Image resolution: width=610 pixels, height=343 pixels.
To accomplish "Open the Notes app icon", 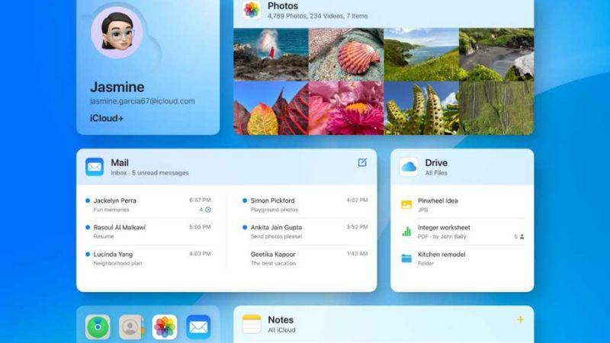I will (x=252, y=324).
